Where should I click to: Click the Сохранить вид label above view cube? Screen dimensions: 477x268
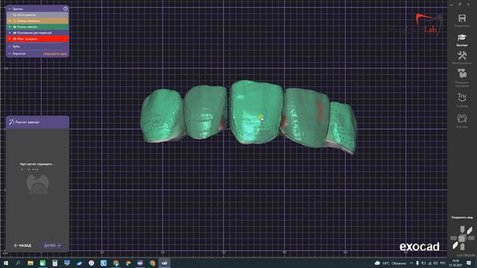(462, 217)
